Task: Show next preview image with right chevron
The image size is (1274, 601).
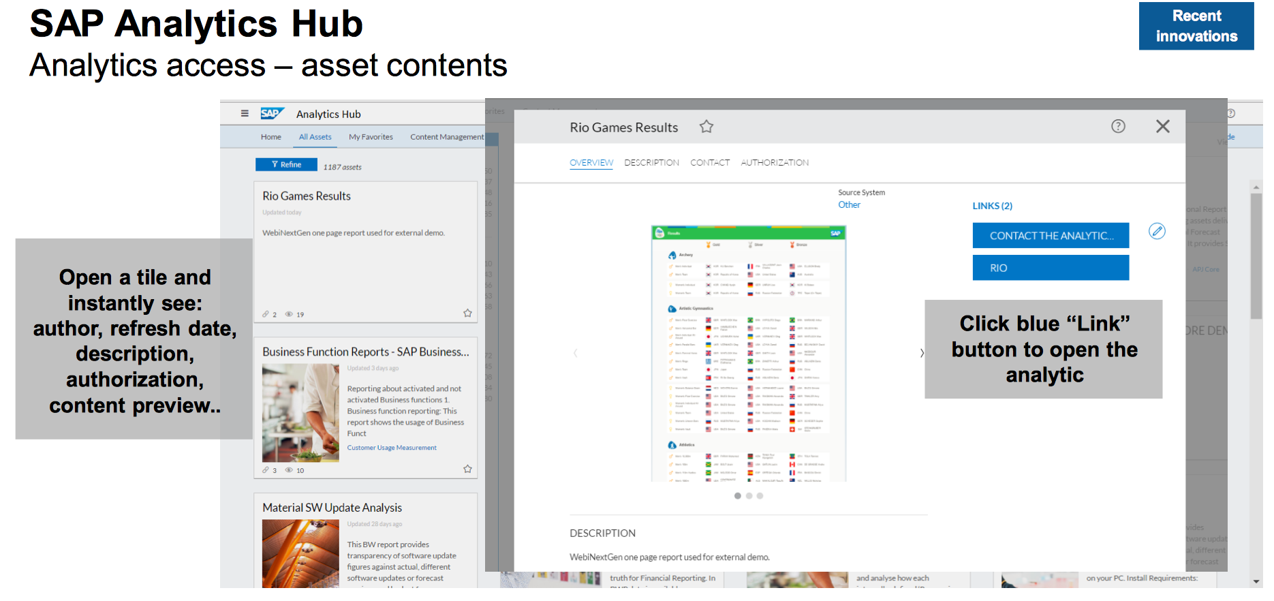Action: pyautogui.click(x=922, y=353)
